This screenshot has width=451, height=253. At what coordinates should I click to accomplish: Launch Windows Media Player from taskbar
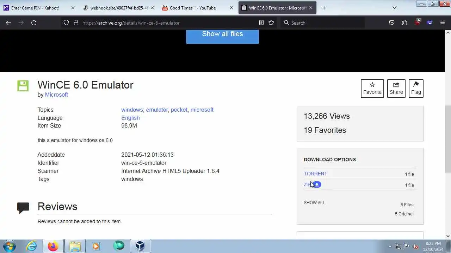coord(96,246)
